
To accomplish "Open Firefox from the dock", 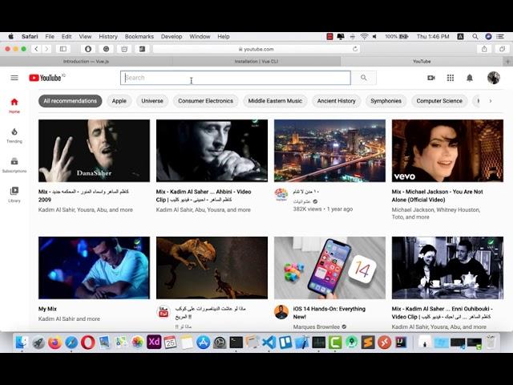I will pyautogui.click(x=55, y=342).
